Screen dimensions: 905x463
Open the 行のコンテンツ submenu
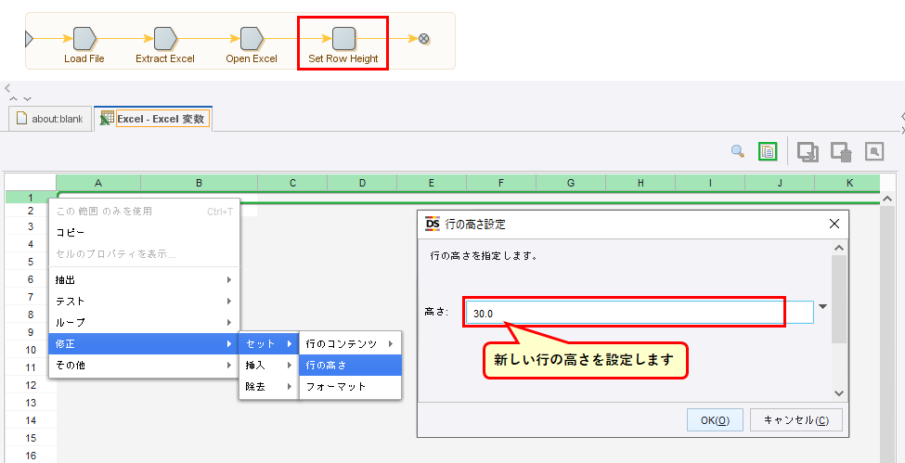click(350, 344)
